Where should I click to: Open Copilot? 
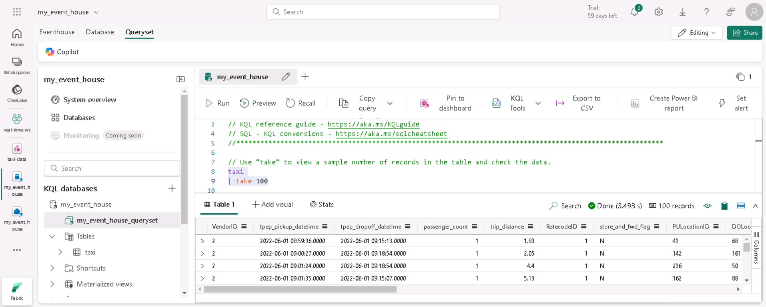62,52
